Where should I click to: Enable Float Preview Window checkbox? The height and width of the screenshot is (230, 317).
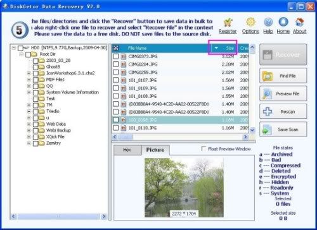coord(204,148)
